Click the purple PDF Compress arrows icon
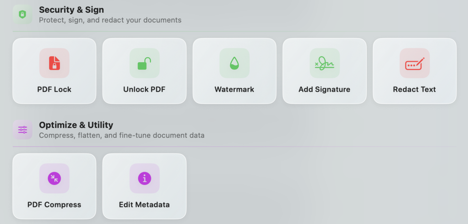Image resolution: width=468 pixels, height=224 pixels. (x=54, y=178)
